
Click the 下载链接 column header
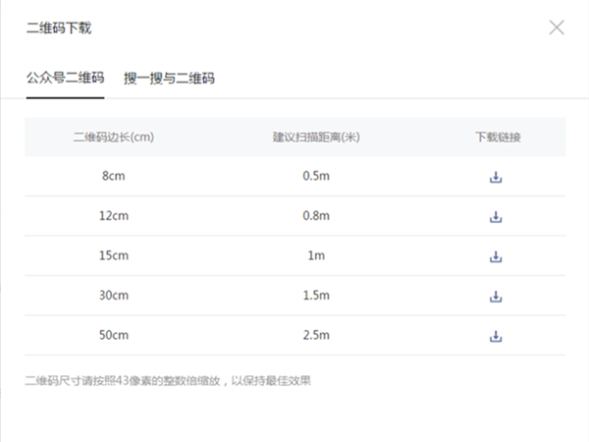(497, 138)
